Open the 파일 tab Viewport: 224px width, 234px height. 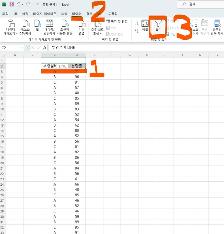(x=5, y=14)
